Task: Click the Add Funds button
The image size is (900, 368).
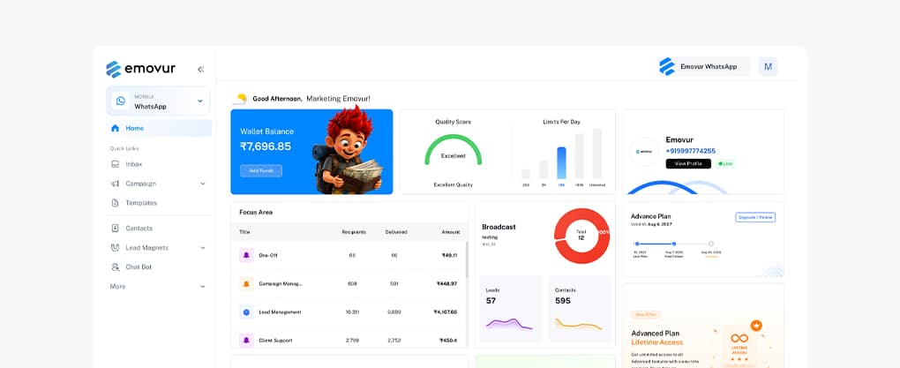Action: 261,170
